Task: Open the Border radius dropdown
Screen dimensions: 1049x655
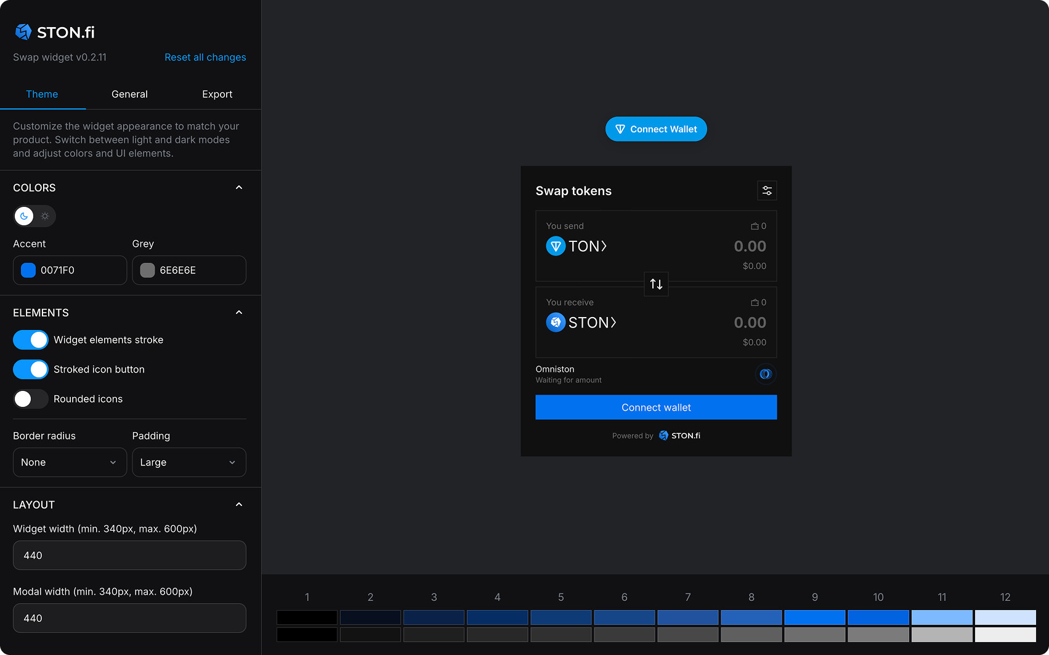Action: pyautogui.click(x=70, y=462)
